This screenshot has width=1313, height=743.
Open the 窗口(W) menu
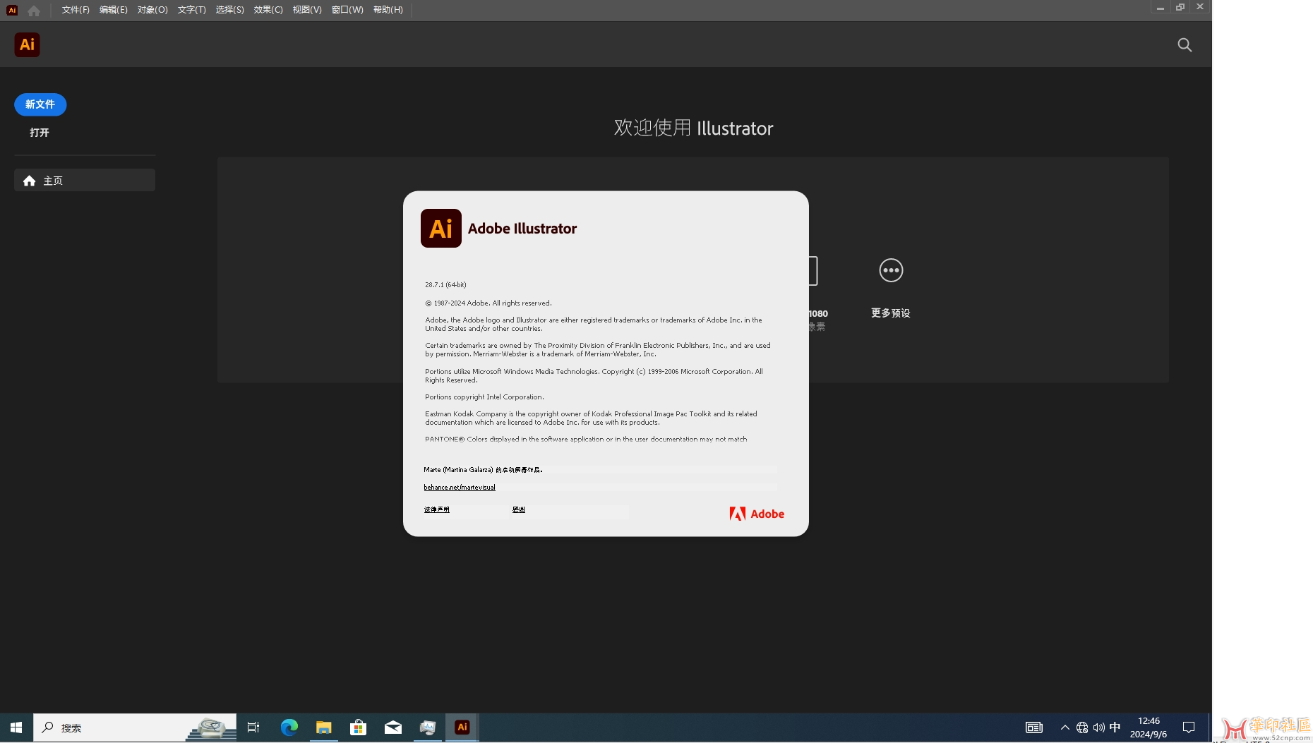click(347, 10)
